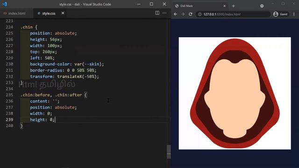Click 'left: 50%;' declaration

coord(42,58)
